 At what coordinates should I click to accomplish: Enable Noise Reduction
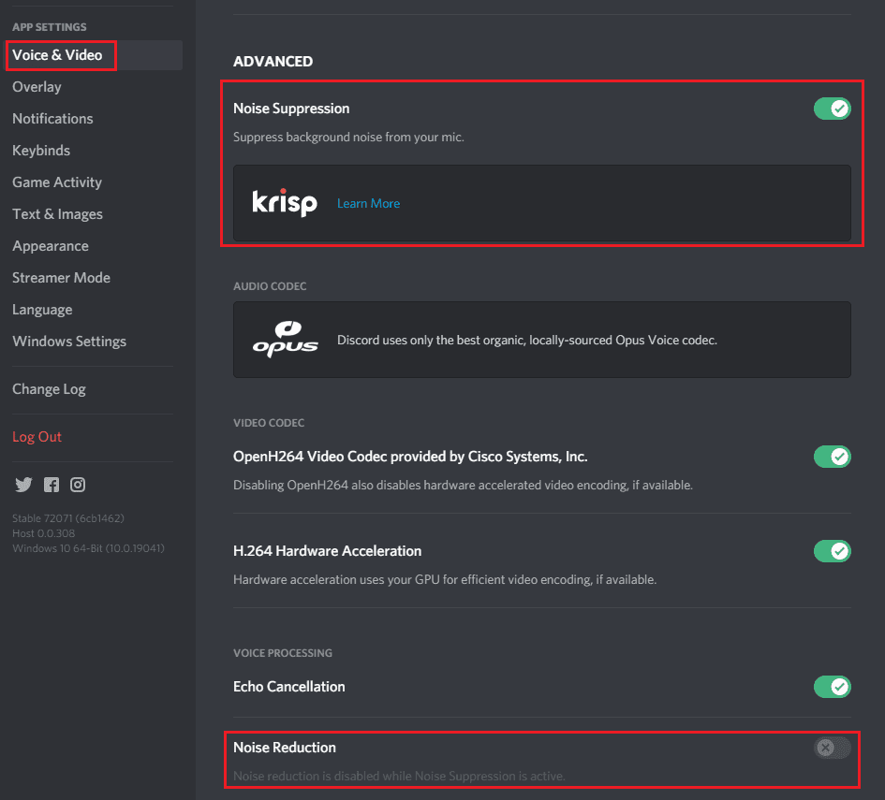point(830,748)
